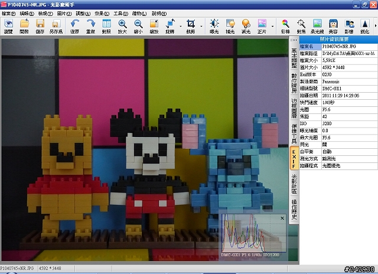Open the 對焦 focus magic tool

click(x=301, y=26)
